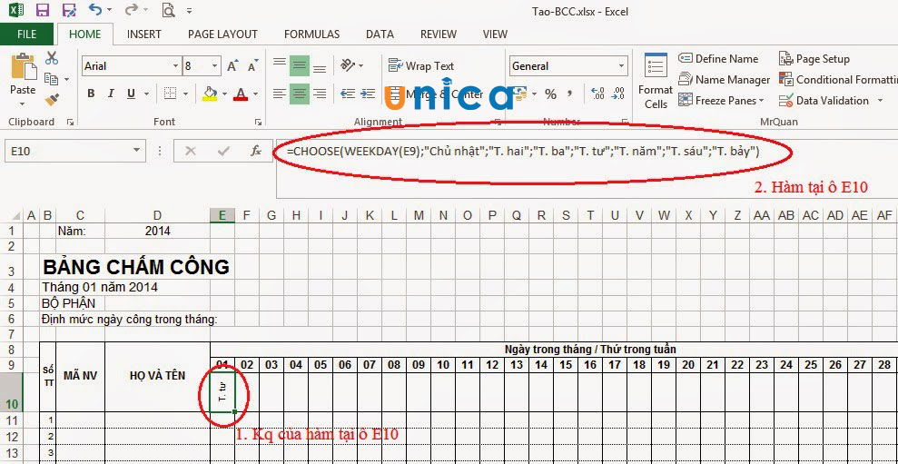Open the Excel application icon menu
The height and width of the screenshot is (464, 898).
(16, 10)
